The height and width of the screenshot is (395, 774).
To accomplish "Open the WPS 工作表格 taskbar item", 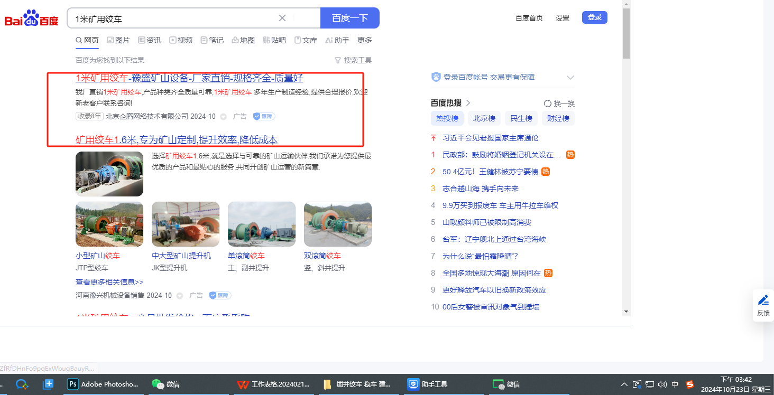I will coord(273,384).
